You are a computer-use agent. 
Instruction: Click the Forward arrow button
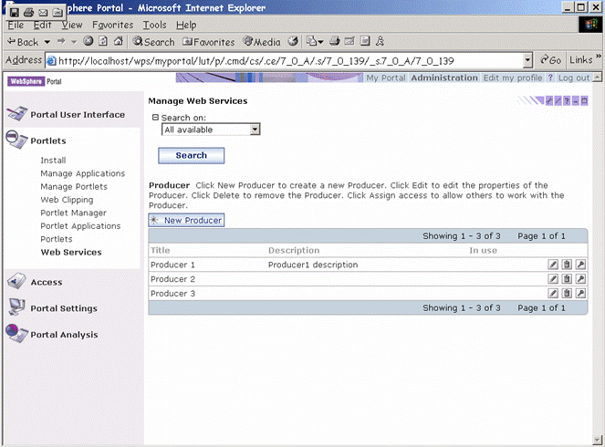click(x=61, y=41)
